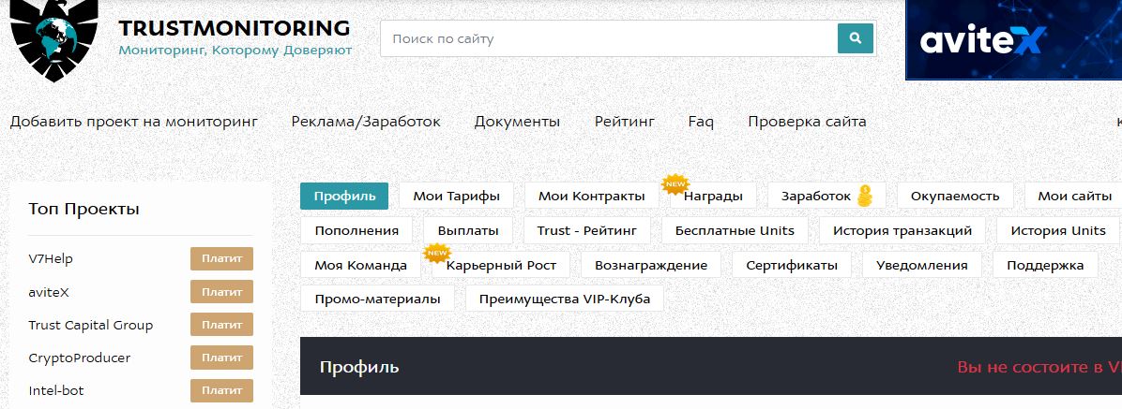This screenshot has height=409, width=1122.
Task: Open История транзакций tab
Action: [902, 231]
